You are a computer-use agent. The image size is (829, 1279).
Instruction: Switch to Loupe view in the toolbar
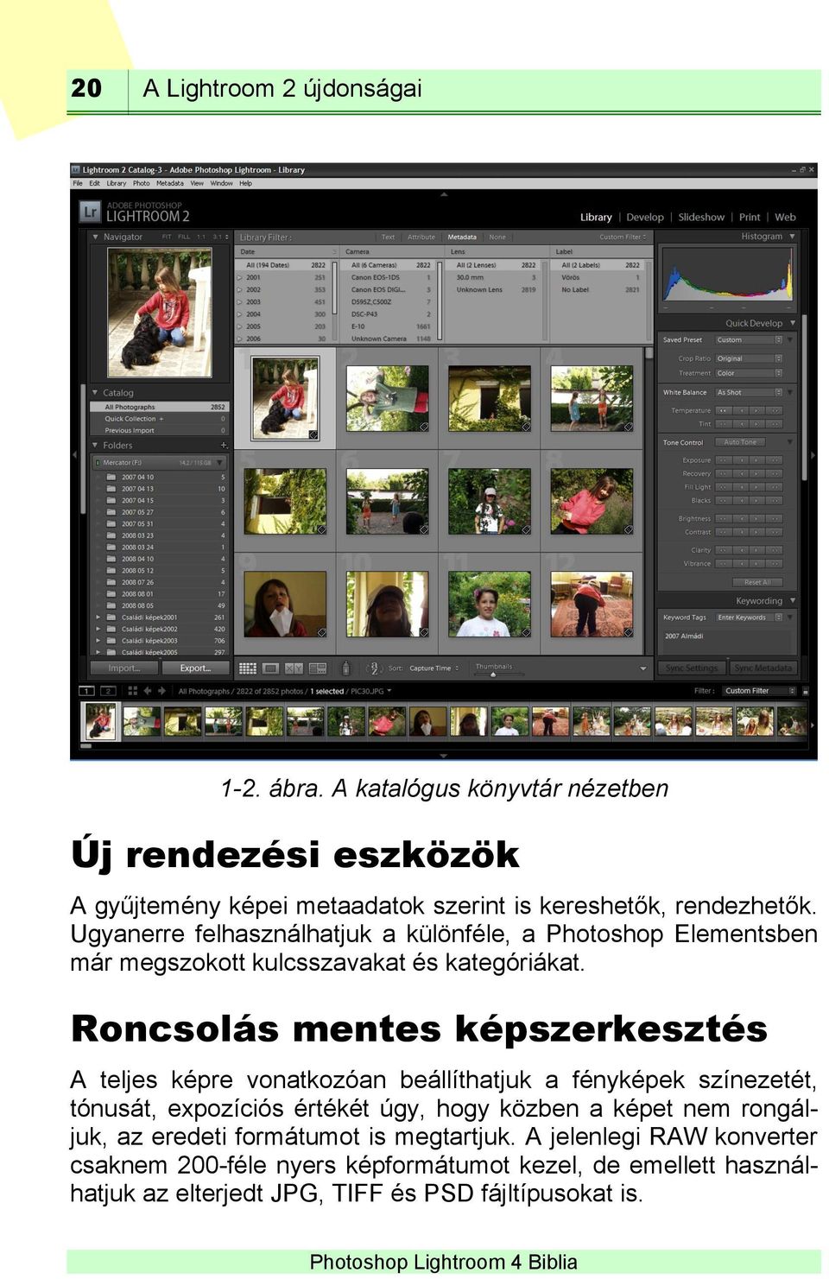(270, 668)
